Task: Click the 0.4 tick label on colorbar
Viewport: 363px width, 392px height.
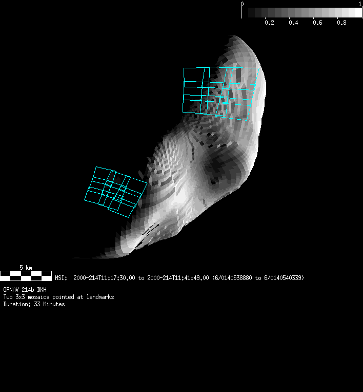Action: coord(293,23)
